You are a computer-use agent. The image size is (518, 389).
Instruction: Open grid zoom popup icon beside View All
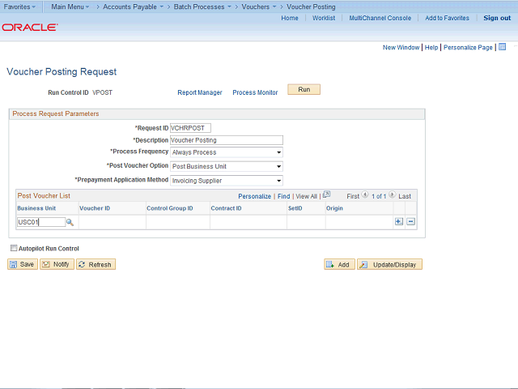click(326, 194)
